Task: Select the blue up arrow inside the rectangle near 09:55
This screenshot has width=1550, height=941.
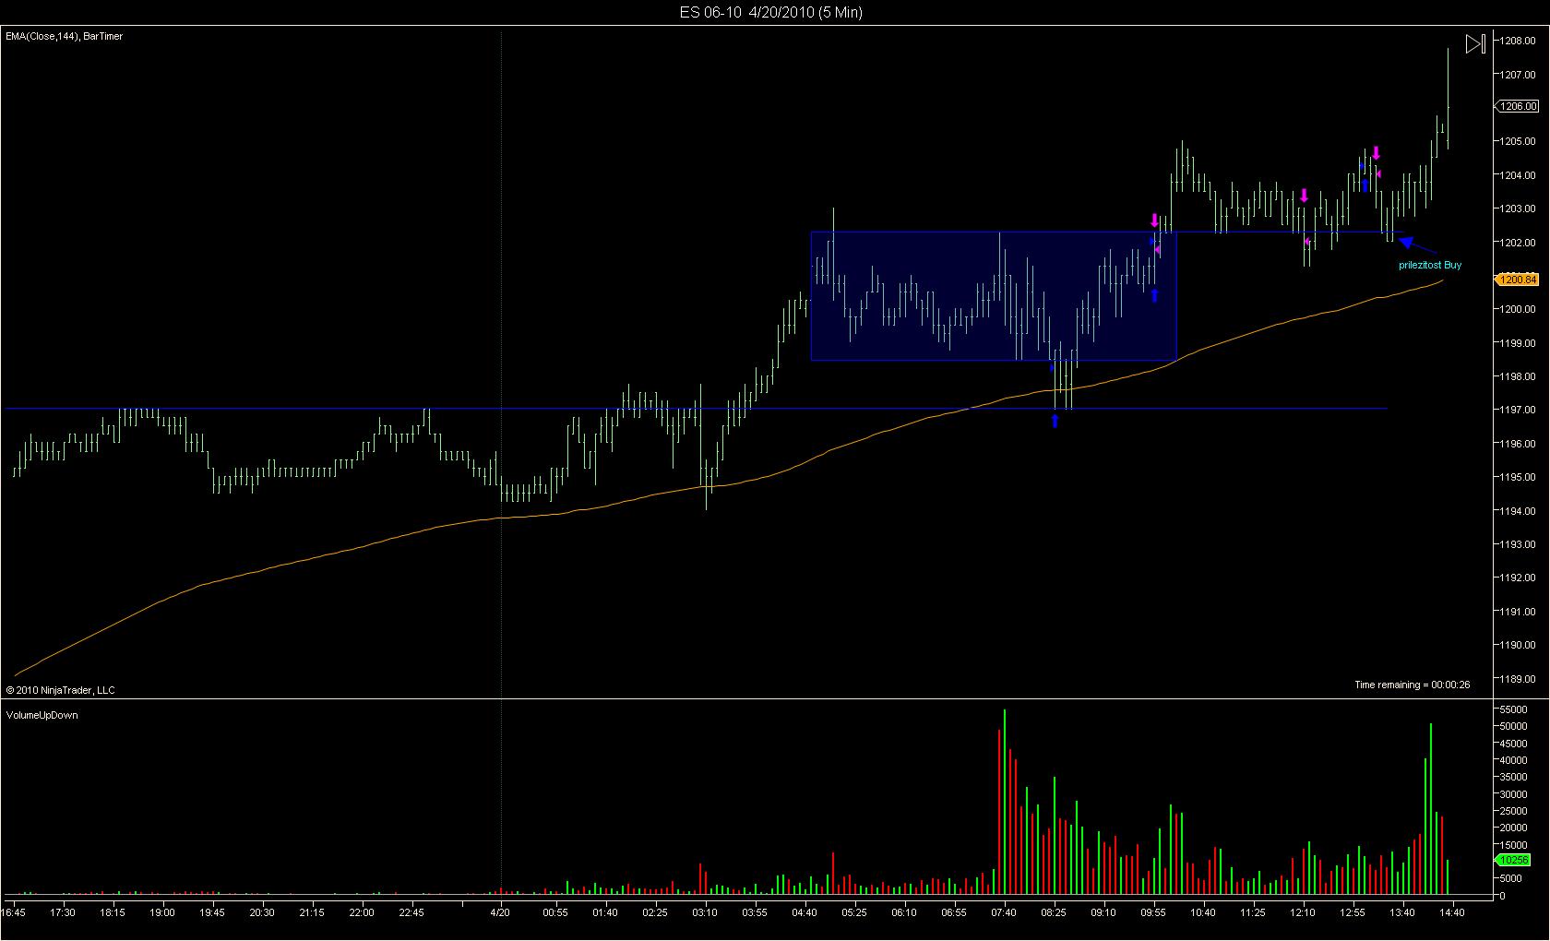Action: 1154,295
